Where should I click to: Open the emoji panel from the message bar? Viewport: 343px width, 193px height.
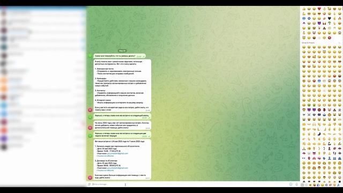pos(290,184)
